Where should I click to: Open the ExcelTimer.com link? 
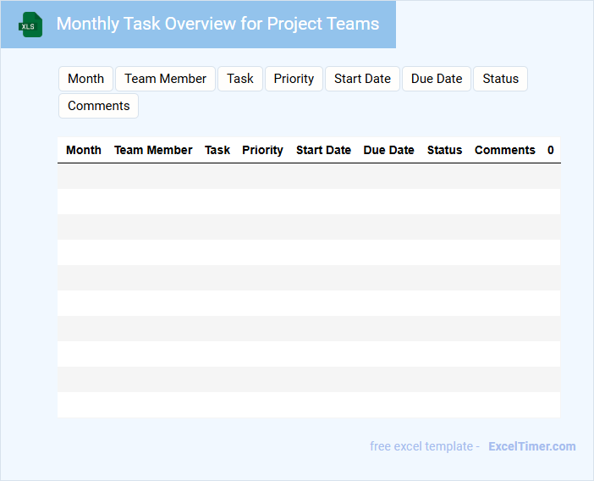pyautogui.click(x=531, y=446)
